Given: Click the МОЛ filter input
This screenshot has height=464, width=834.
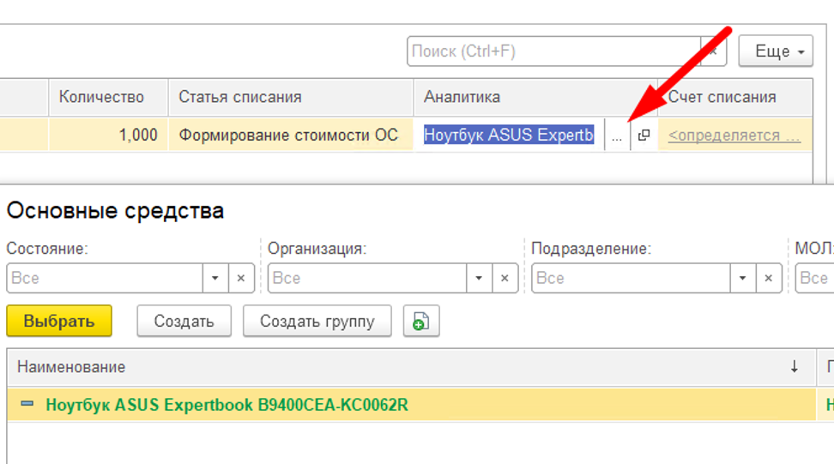Looking at the screenshot, I should point(814,278).
